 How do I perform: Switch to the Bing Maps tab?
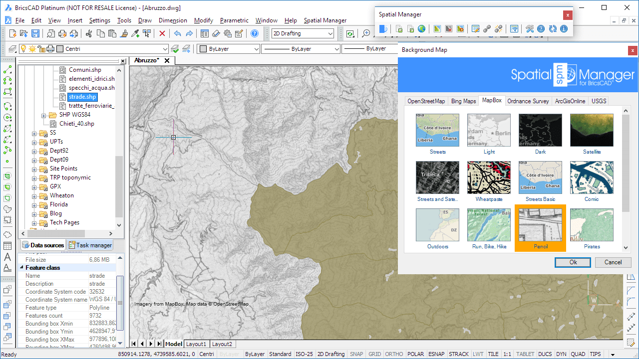point(463,101)
